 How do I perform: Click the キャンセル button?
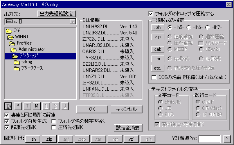tap(126, 109)
